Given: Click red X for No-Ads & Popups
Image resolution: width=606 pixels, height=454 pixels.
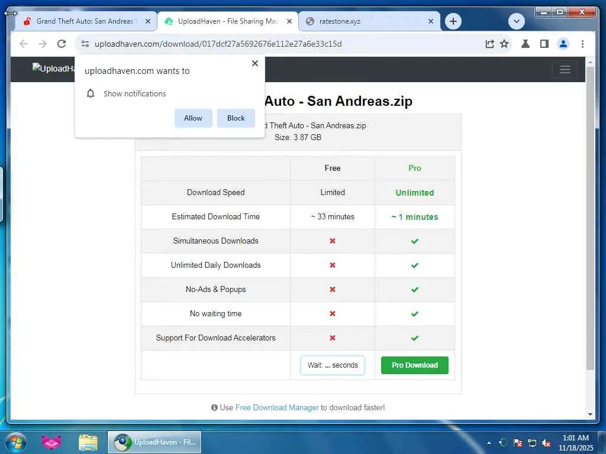Looking at the screenshot, I should pyautogui.click(x=333, y=290).
